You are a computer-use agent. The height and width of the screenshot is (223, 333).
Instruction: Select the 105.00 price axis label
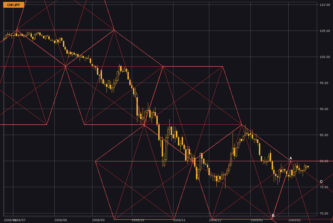[x=325, y=31]
